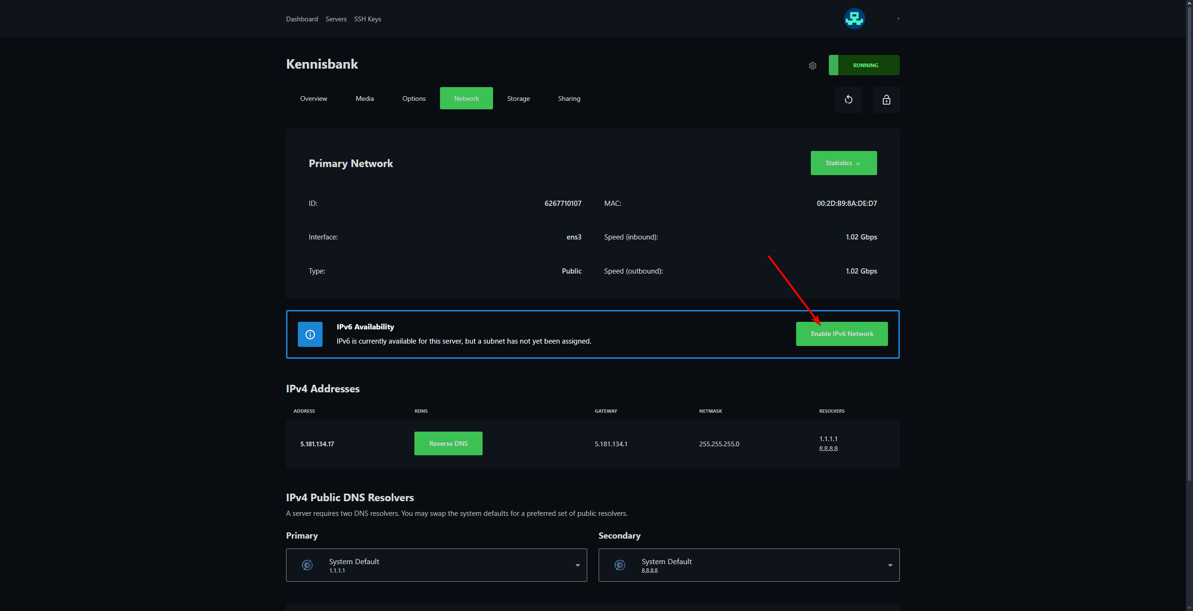Open the Primary DNS resolver dropdown

point(436,565)
